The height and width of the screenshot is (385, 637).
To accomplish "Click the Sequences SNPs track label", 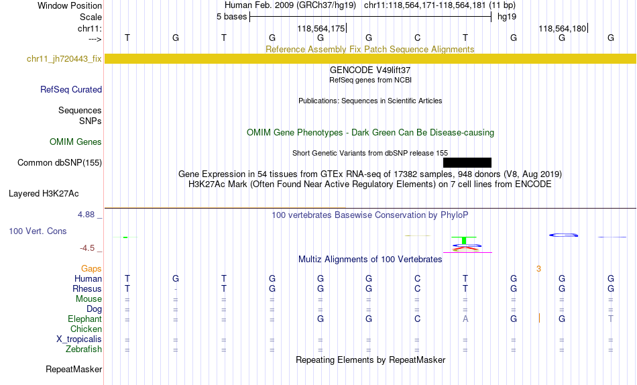I will coord(80,116).
